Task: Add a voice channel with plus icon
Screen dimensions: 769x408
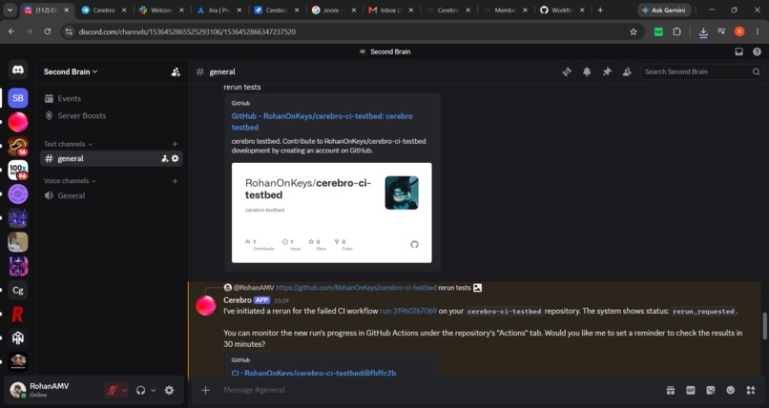Action: click(x=176, y=181)
